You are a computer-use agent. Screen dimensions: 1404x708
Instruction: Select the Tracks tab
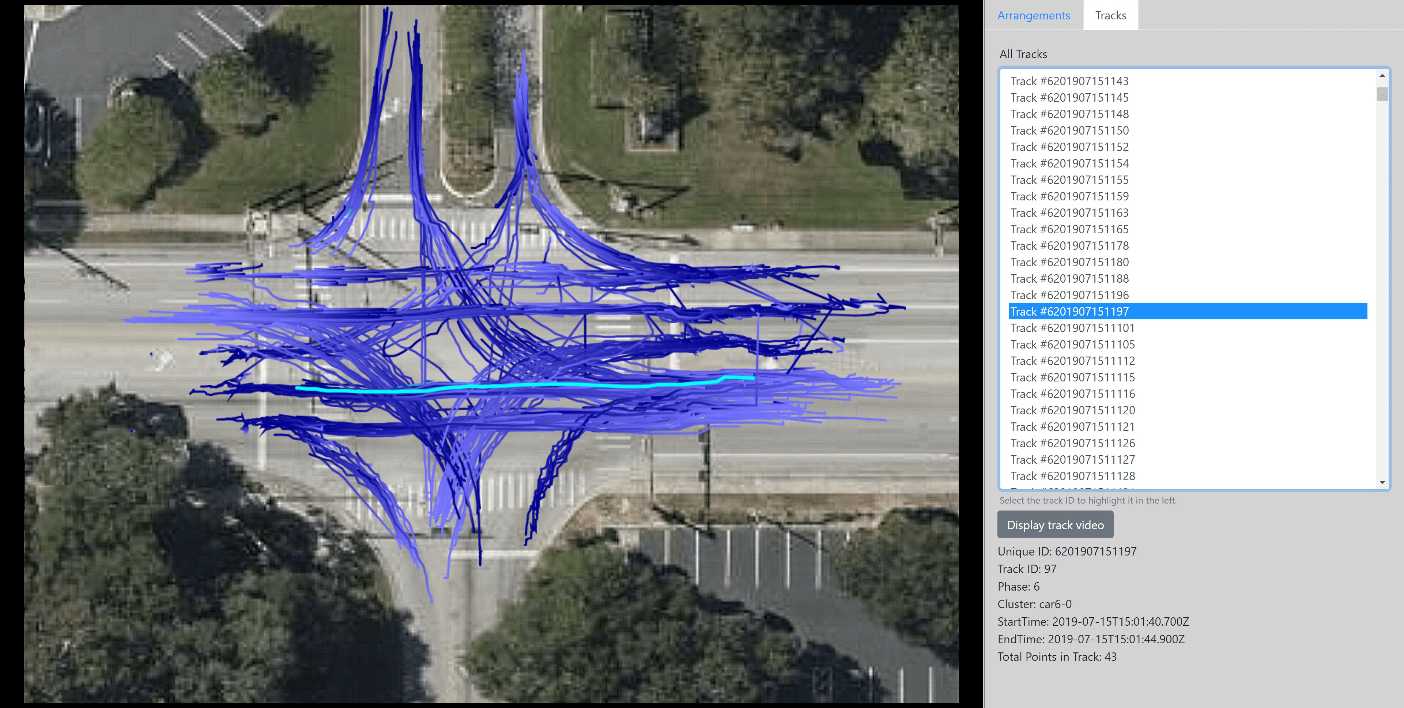click(1110, 15)
